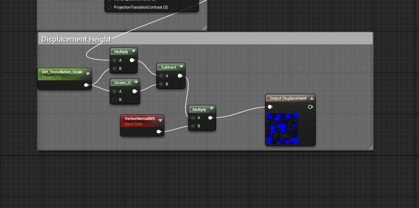Click the ProjectionTransitionContrast (S) input pin

[109, 7]
